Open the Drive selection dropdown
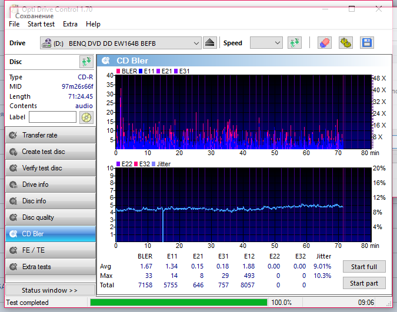 pos(121,43)
